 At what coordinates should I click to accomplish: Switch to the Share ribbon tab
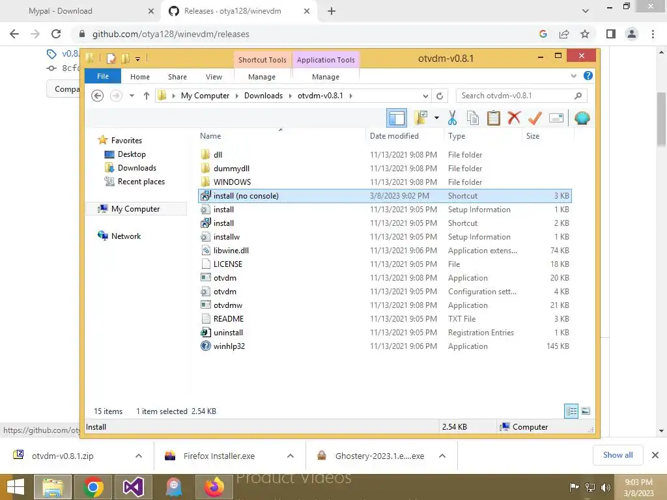click(x=177, y=77)
